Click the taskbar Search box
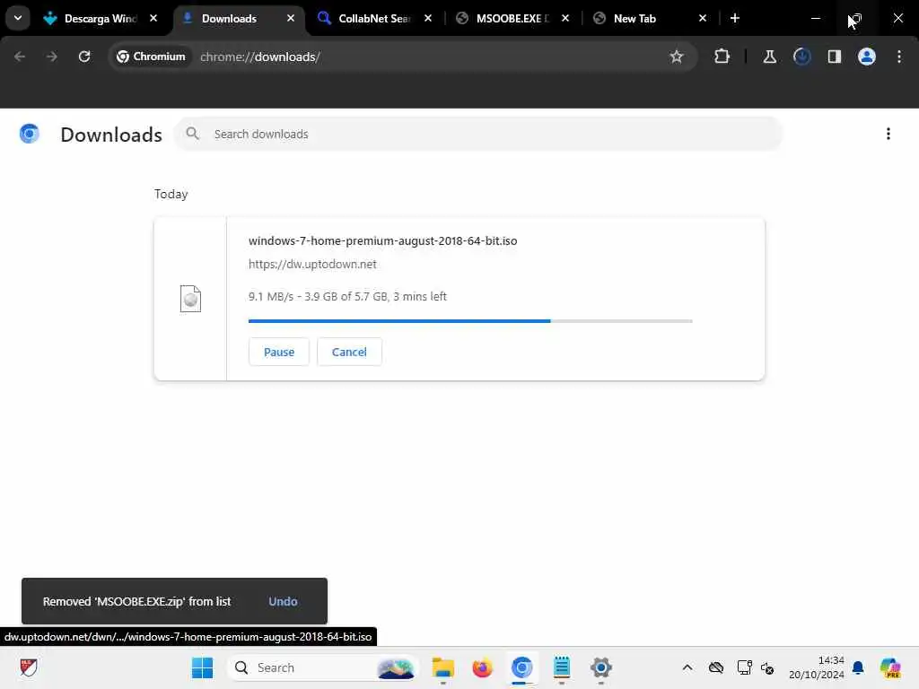 (x=322, y=667)
